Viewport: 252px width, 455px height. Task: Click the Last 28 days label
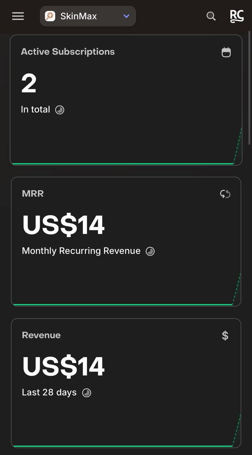(x=49, y=392)
